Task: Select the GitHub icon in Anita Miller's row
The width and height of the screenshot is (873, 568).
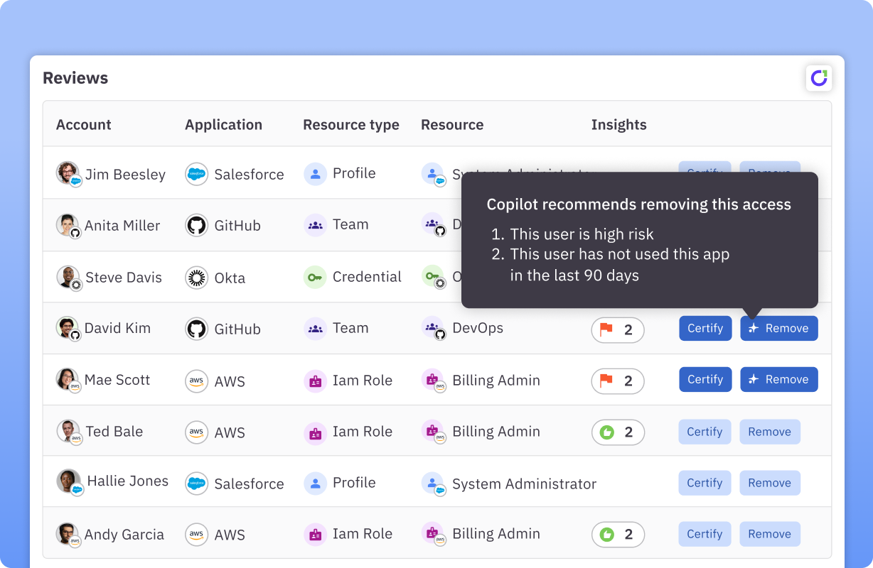Action: point(196,225)
